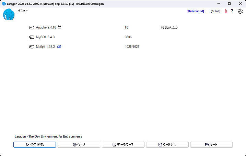246x156 pixels.
Task: Toggle the MySQL 8.4.3 service switch
Action: pos(32,37)
